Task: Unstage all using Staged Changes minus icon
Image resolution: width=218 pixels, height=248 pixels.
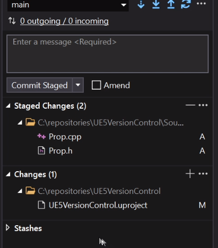Action: click(x=190, y=105)
